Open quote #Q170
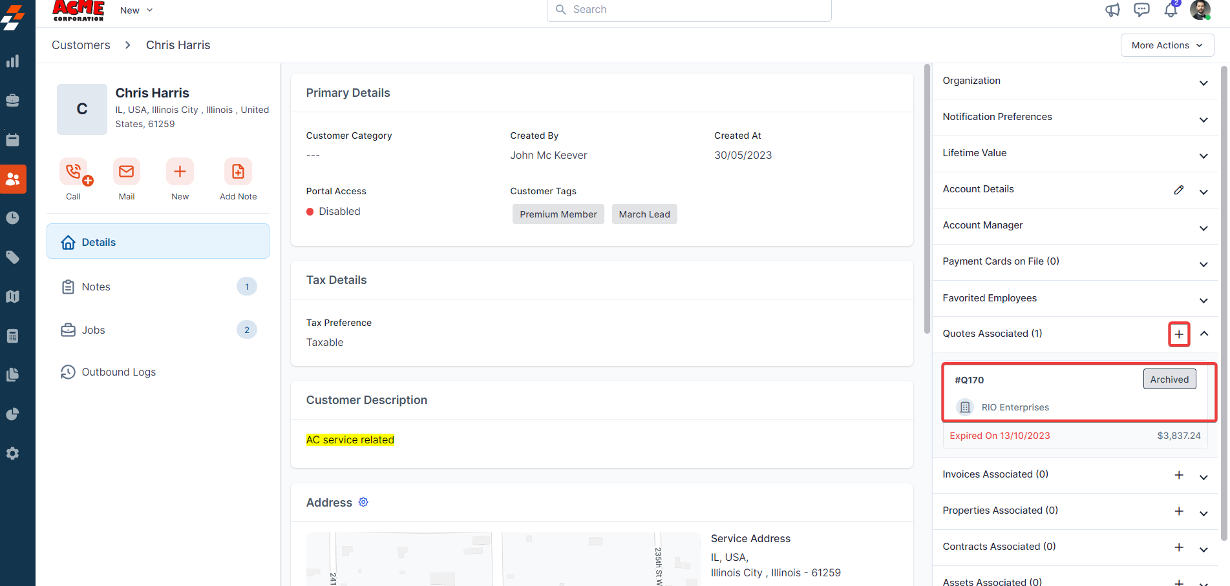 click(969, 380)
